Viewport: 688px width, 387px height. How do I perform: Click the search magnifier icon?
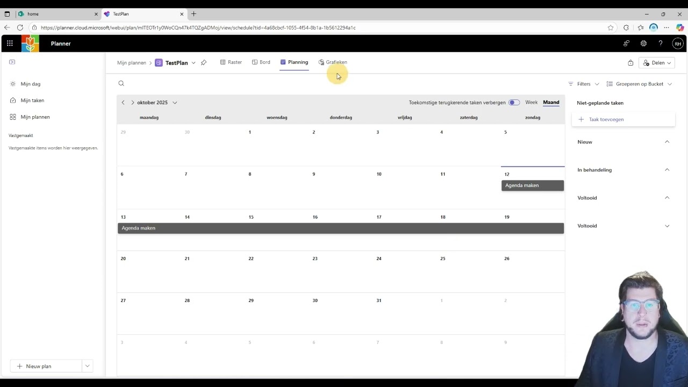121,83
